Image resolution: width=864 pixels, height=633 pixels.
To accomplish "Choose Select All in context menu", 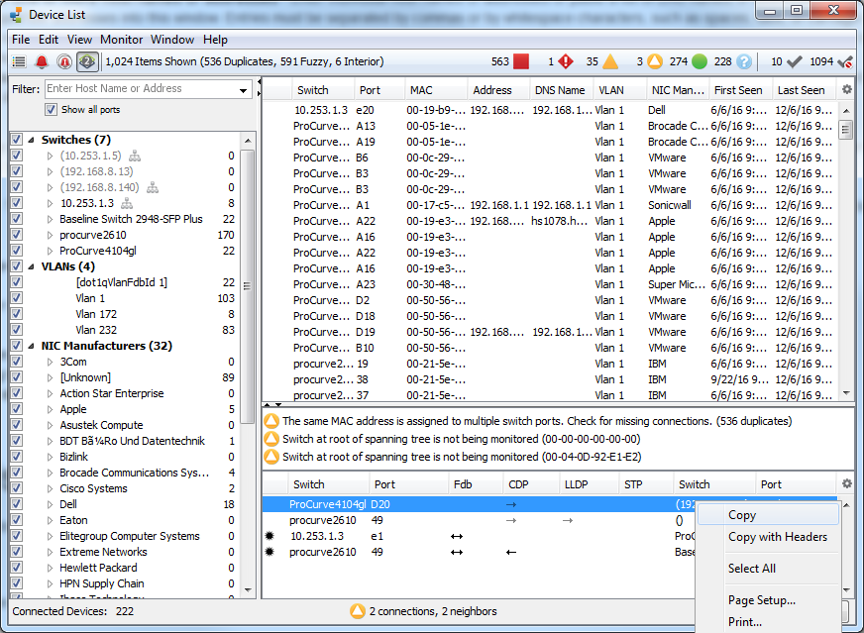I will 768,569.
